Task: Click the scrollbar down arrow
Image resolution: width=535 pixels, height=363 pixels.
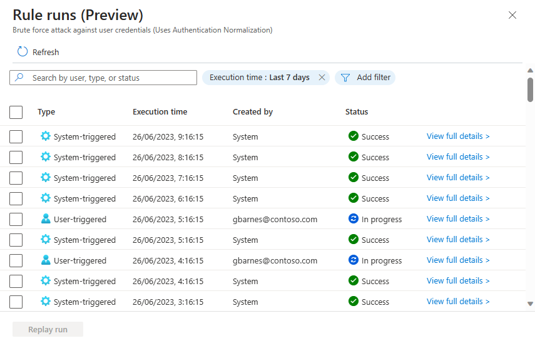Action: (529, 304)
